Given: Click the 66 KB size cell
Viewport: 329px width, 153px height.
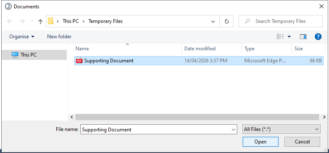Looking at the screenshot, I should point(316,61).
